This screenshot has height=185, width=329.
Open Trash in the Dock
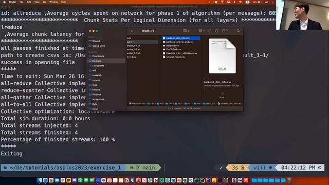click(289, 180)
